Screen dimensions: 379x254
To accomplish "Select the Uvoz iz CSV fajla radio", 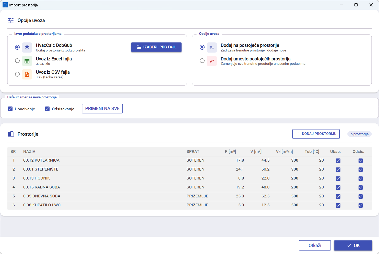I will pos(17,74).
